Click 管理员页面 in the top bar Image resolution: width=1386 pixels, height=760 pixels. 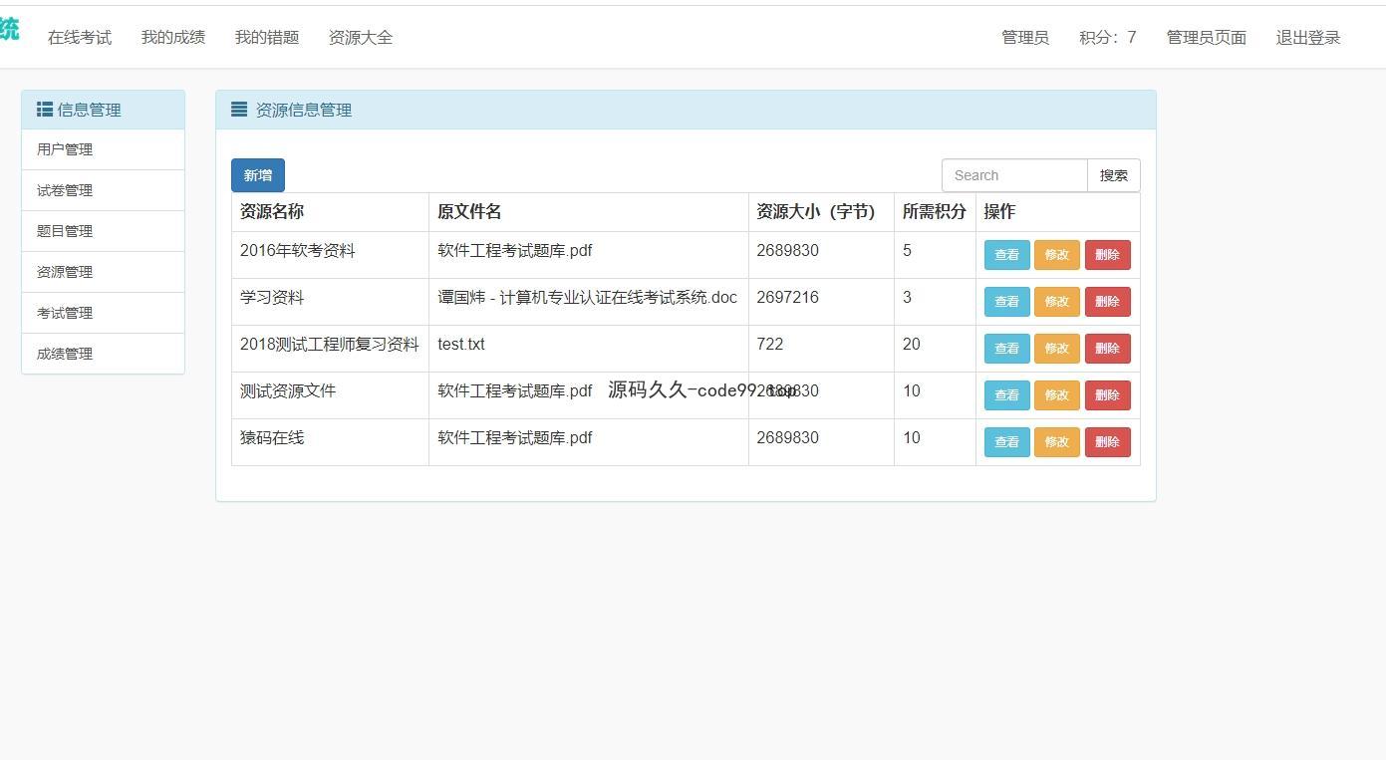click(x=1206, y=37)
